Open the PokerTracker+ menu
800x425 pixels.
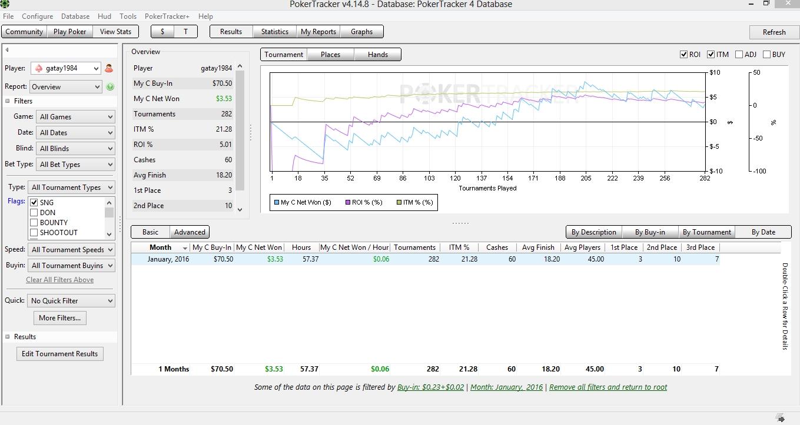[x=167, y=16]
